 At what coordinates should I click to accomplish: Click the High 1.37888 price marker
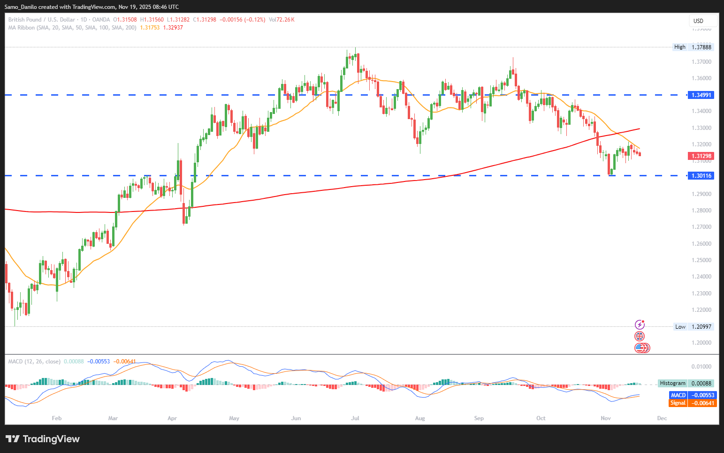tap(693, 47)
